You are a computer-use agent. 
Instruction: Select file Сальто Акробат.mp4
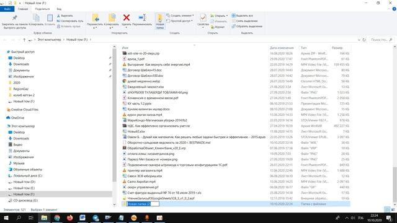(141, 181)
